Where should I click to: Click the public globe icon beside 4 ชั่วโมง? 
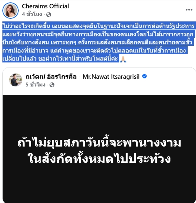pos(49,14)
